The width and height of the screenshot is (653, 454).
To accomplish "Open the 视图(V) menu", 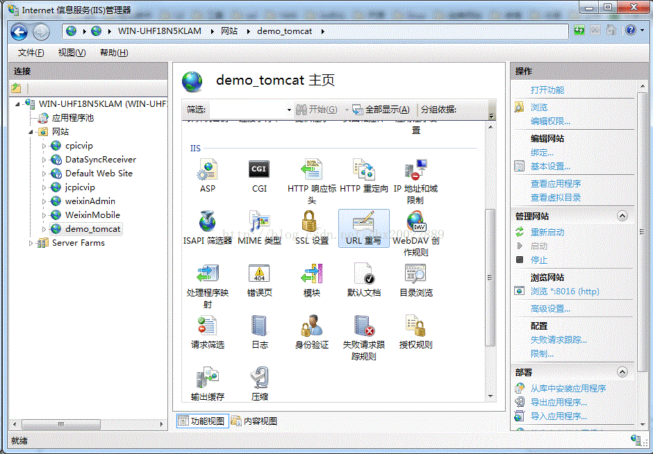I will 72,53.
